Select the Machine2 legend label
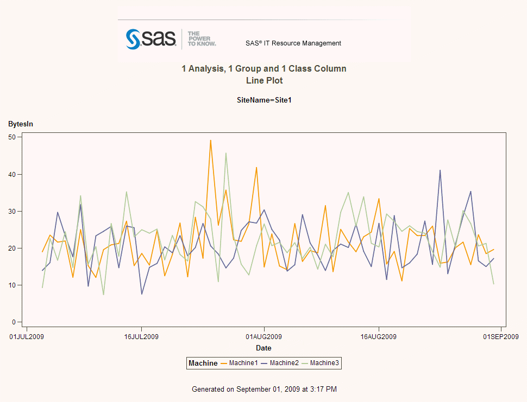The width and height of the screenshot is (527, 402). 284,363
